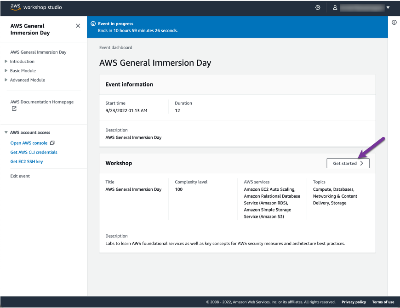This screenshot has width=400, height=308.
Task: Click the Complexity level value 100
Action: pyautogui.click(x=178, y=189)
